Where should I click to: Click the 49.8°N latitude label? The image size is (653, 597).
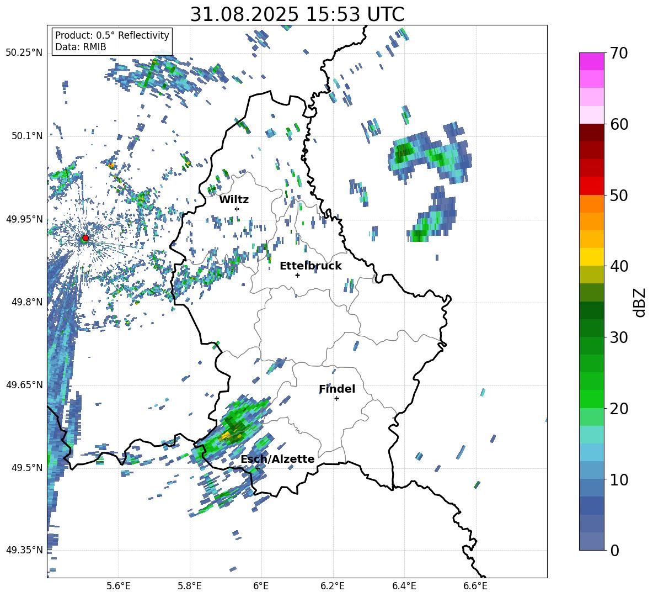point(26,302)
